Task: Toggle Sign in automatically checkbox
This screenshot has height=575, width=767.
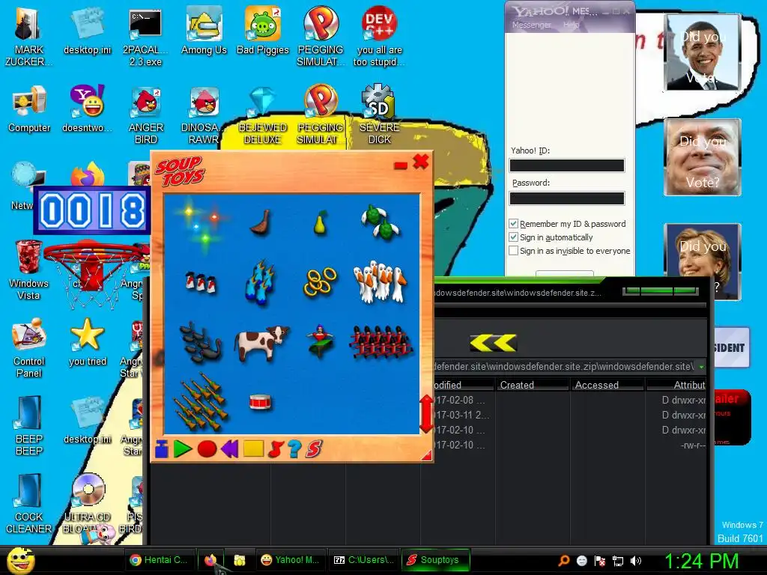Action: coord(513,237)
